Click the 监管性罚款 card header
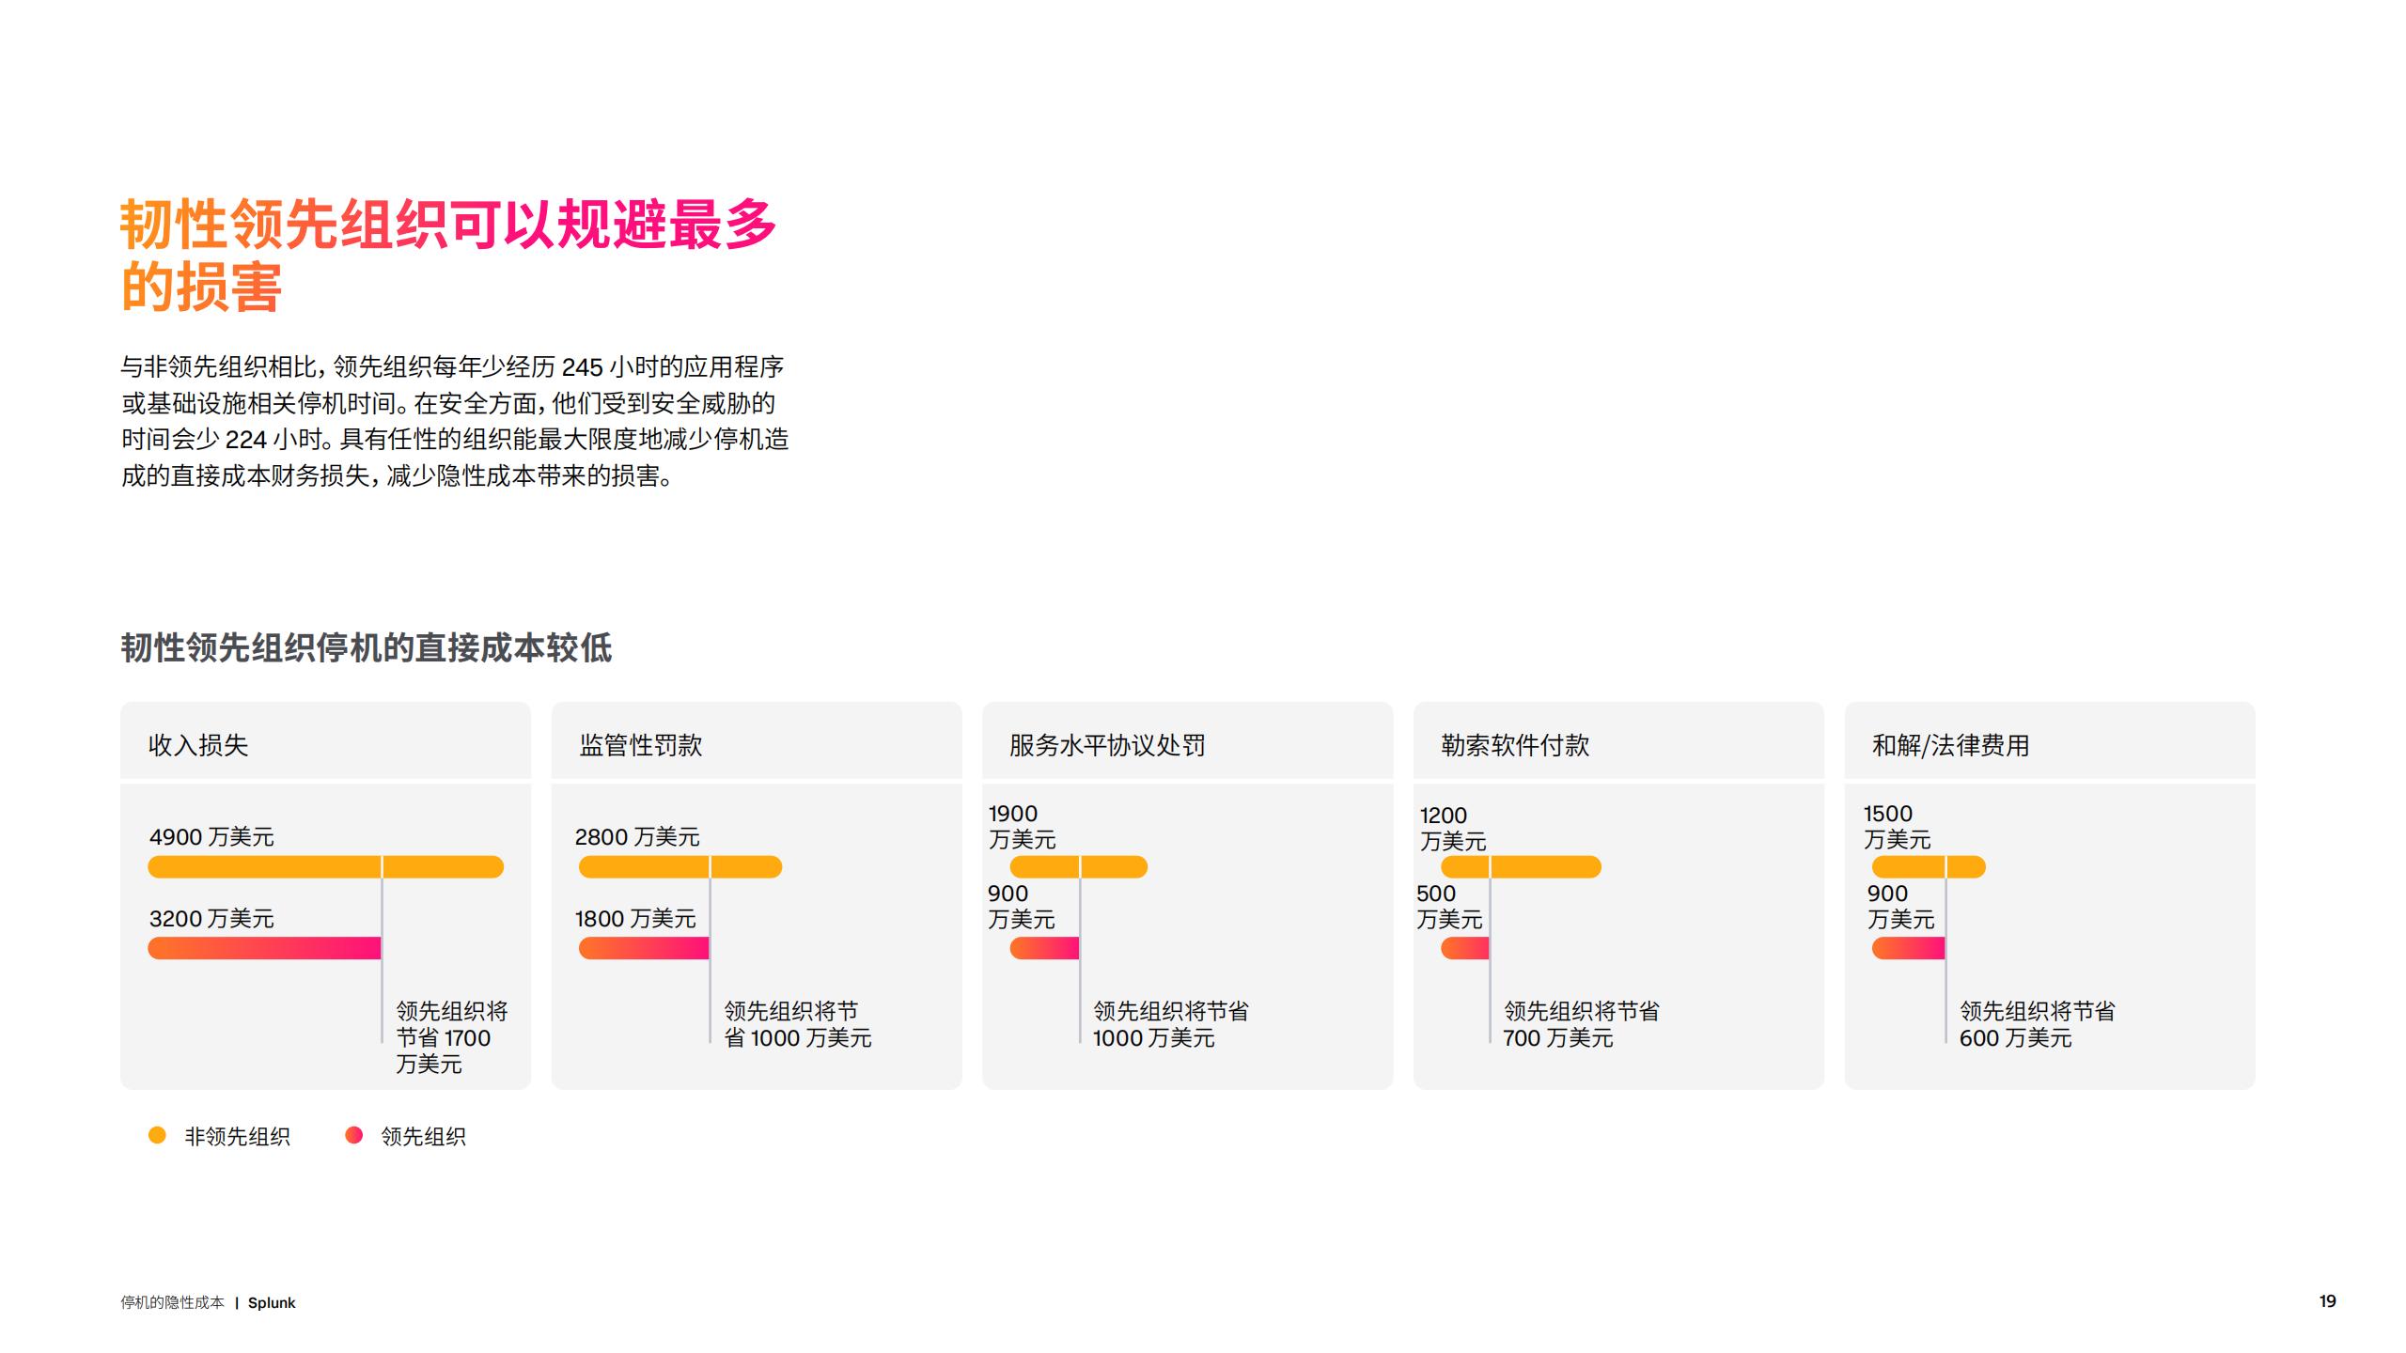This screenshot has height=1353, width=2406. (641, 745)
